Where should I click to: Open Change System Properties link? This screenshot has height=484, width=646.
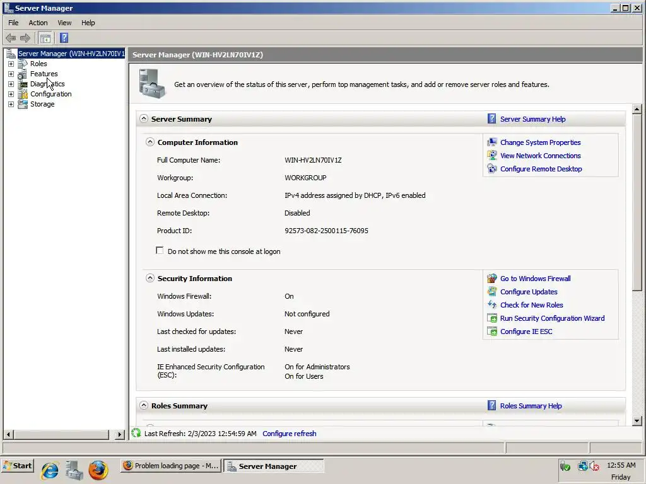540,142
